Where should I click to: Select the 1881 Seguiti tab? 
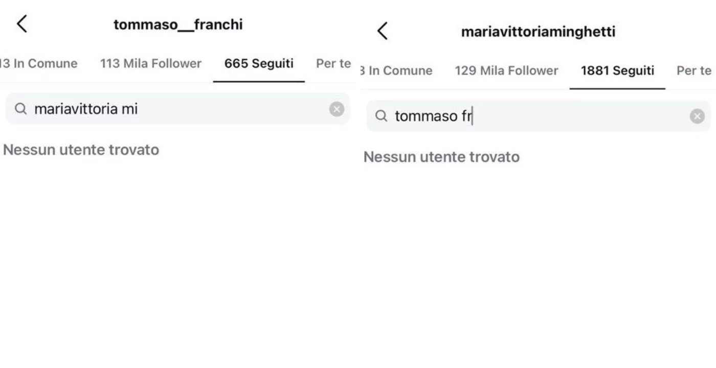(617, 71)
